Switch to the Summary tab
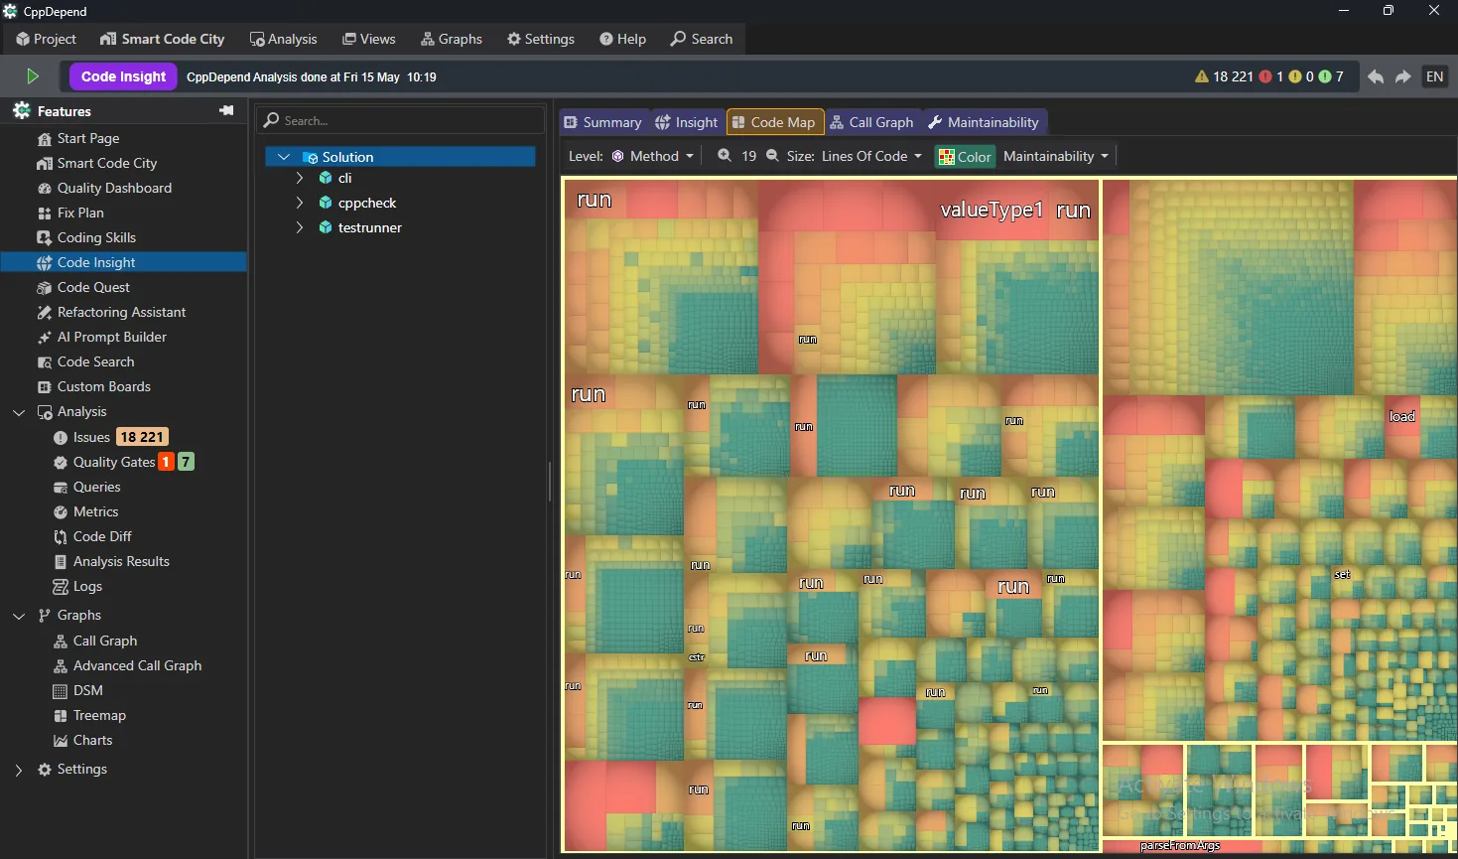This screenshot has height=859, width=1458. click(603, 122)
